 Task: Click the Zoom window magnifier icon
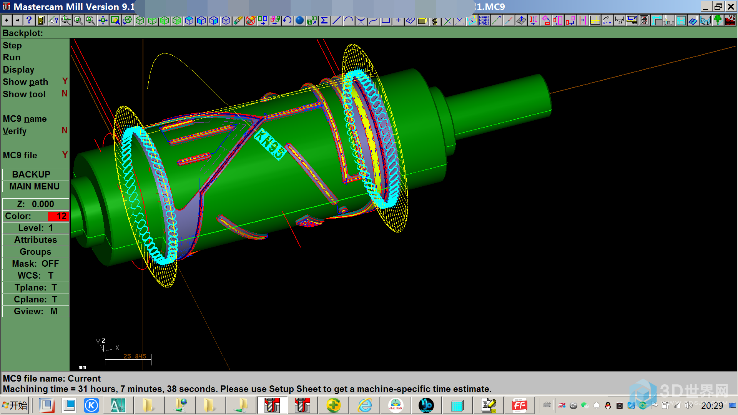[x=66, y=20]
